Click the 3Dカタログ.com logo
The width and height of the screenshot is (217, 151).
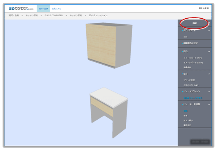click(21, 9)
